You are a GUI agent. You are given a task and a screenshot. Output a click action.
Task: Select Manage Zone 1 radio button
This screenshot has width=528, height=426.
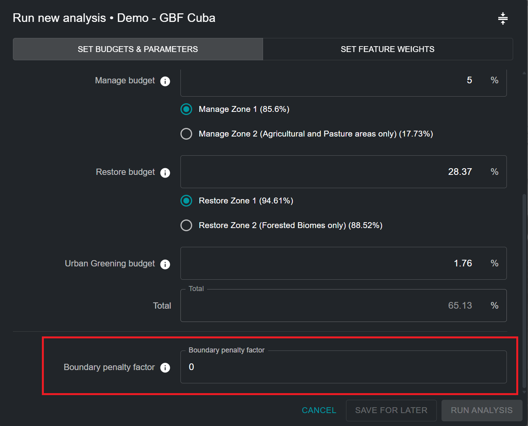click(186, 109)
